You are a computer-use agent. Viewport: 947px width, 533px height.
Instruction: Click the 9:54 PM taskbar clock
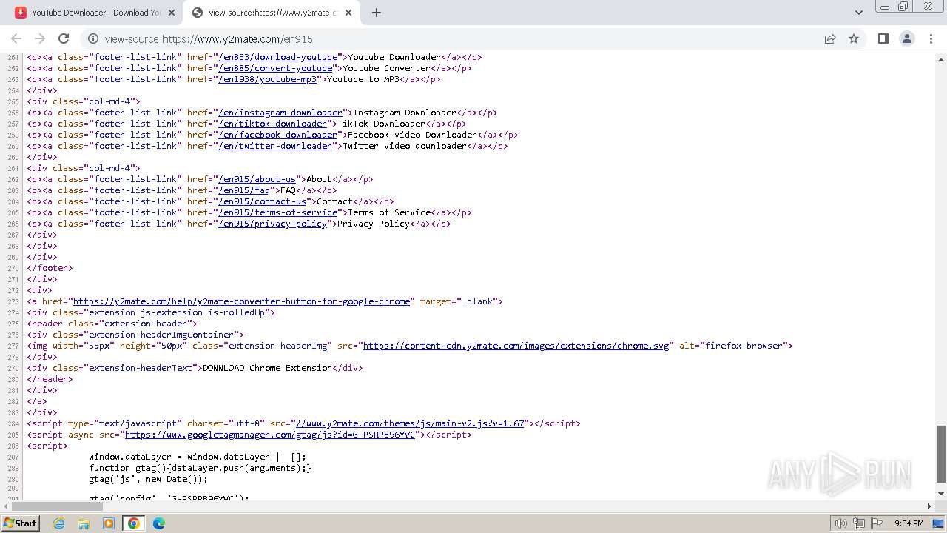pyautogui.click(x=909, y=523)
